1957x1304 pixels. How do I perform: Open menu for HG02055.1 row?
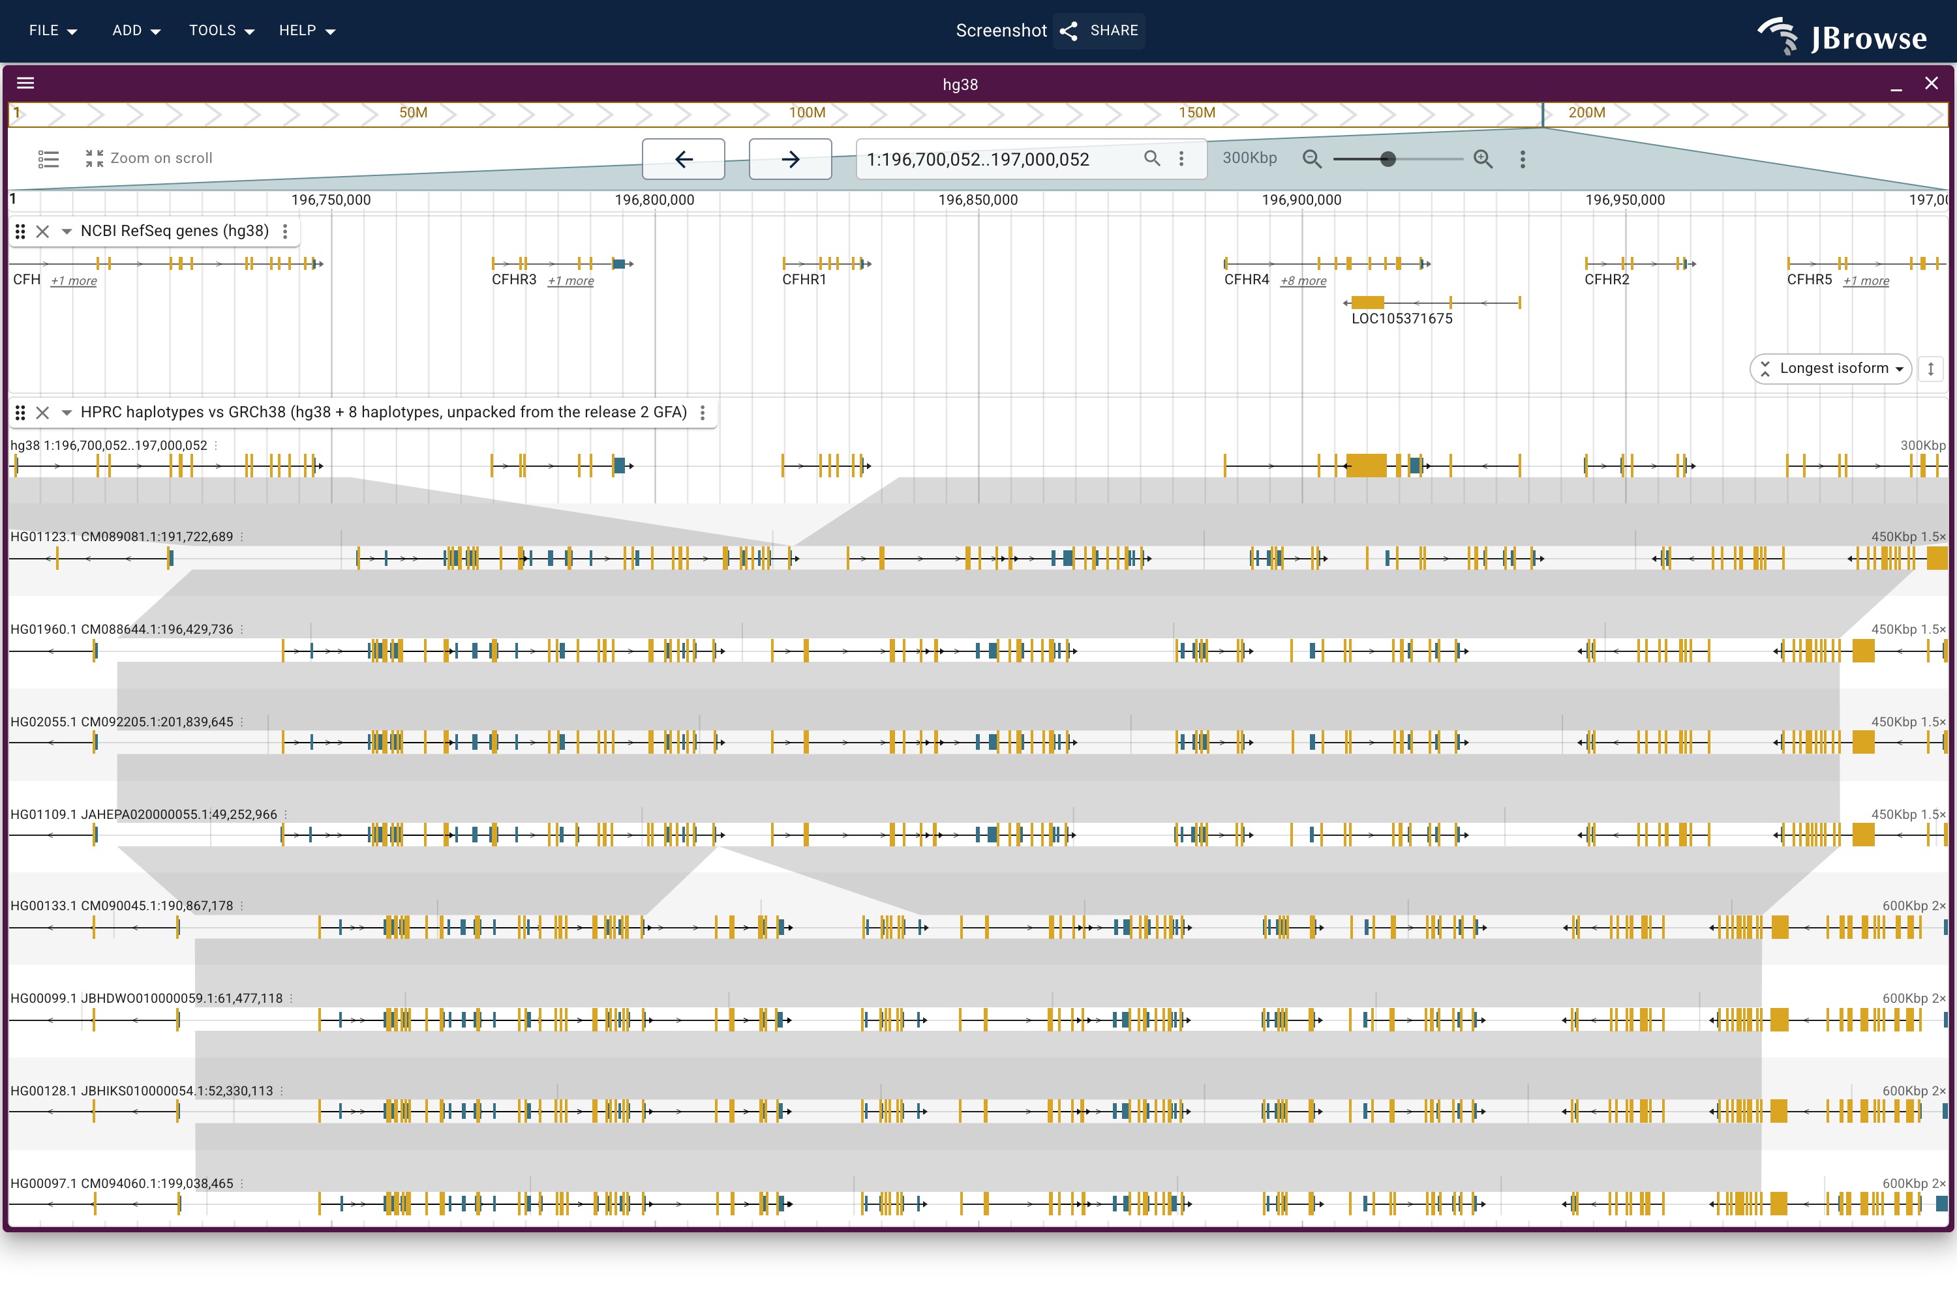(242, 722)
